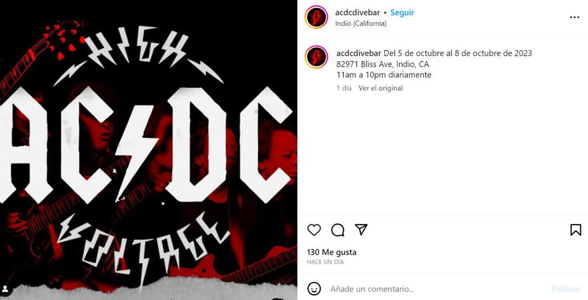Focus the Añade un comentario field

coord(437,289)
